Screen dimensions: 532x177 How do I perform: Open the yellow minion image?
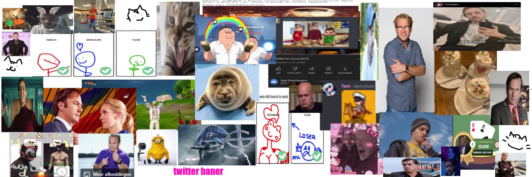tap(157, 148)
